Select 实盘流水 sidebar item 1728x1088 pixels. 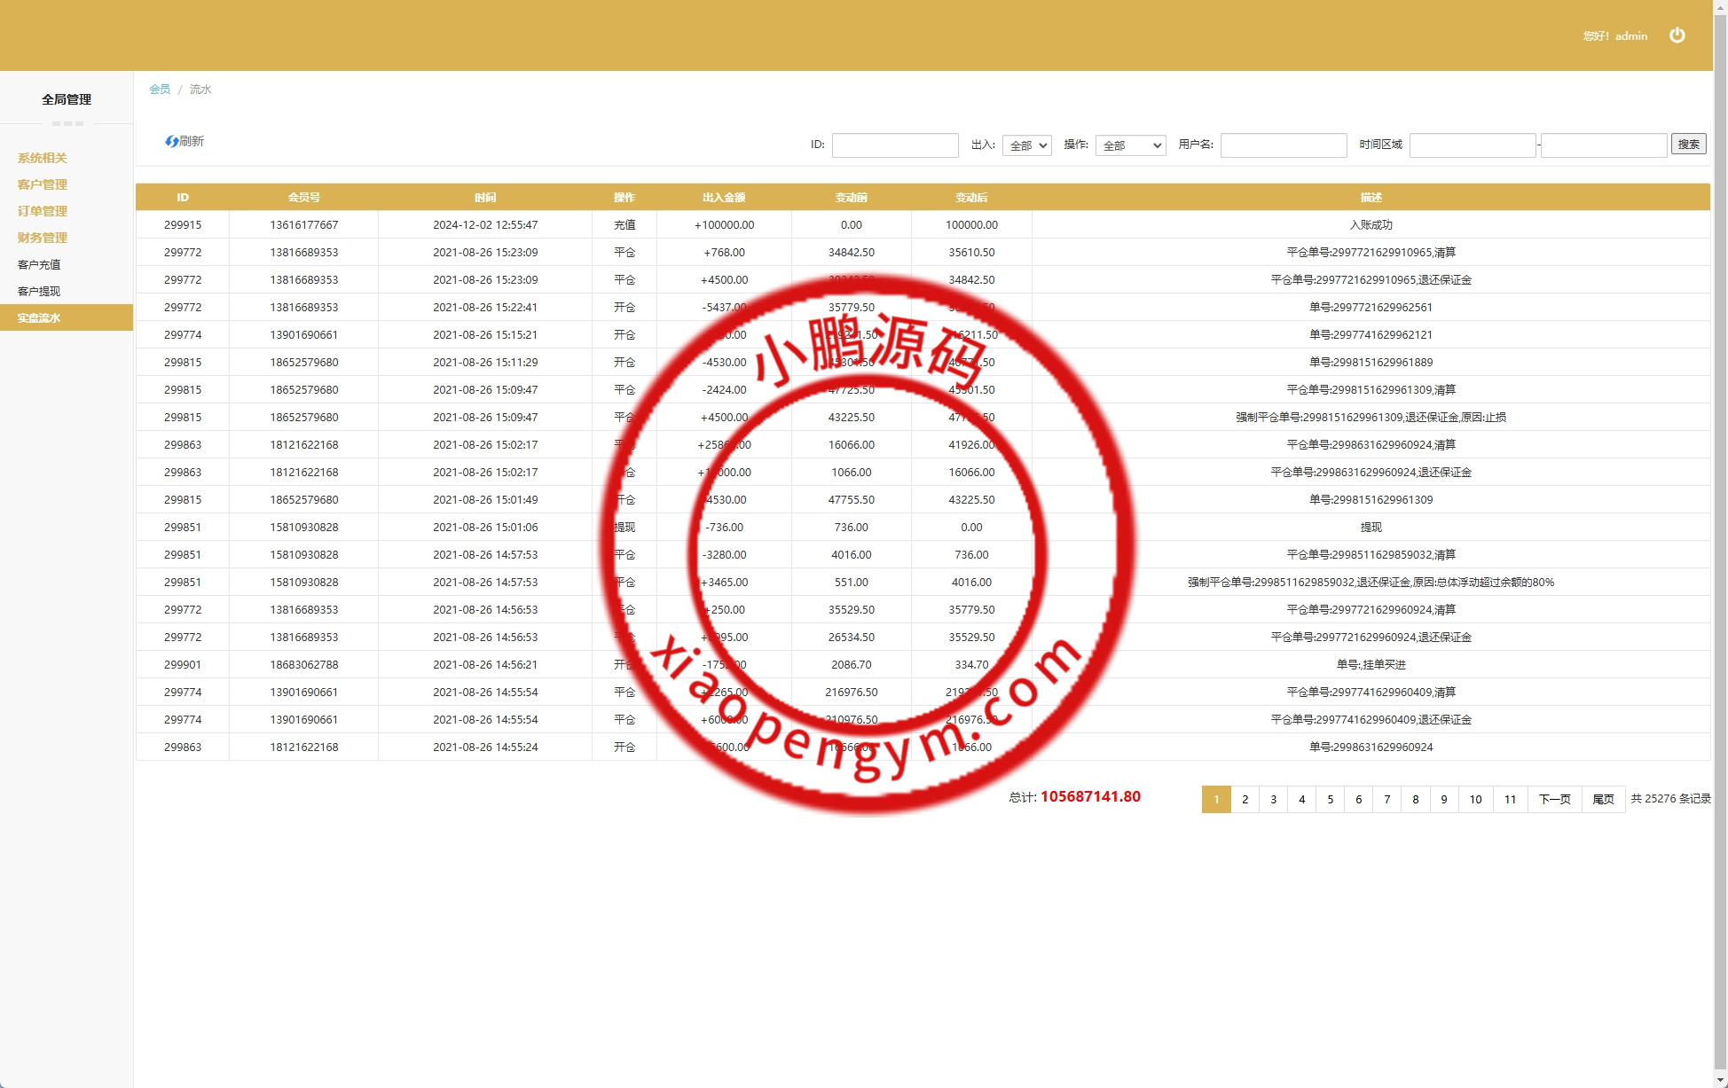(x=39, y=317)
